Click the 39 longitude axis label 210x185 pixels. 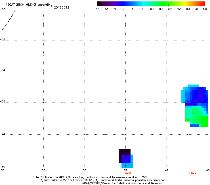tap(125, 170)
